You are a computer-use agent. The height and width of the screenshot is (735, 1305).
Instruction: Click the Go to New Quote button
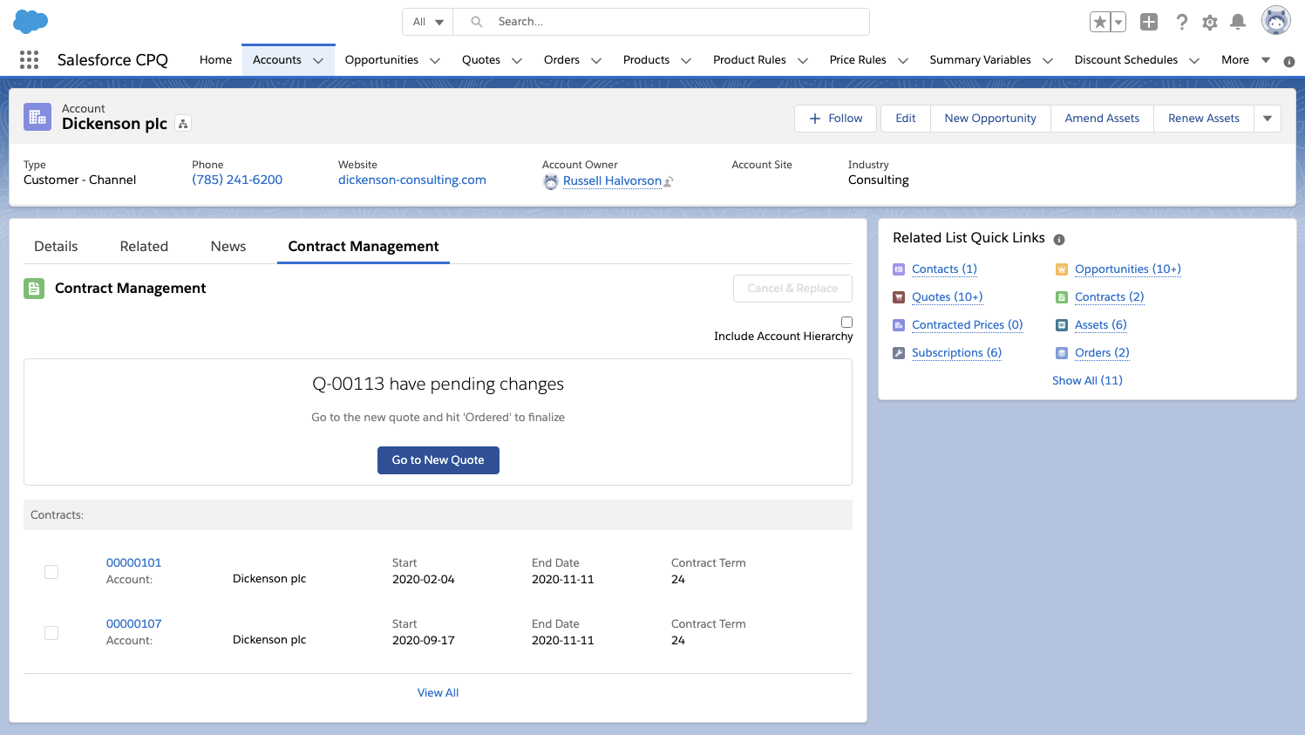(x=438, y=460)
